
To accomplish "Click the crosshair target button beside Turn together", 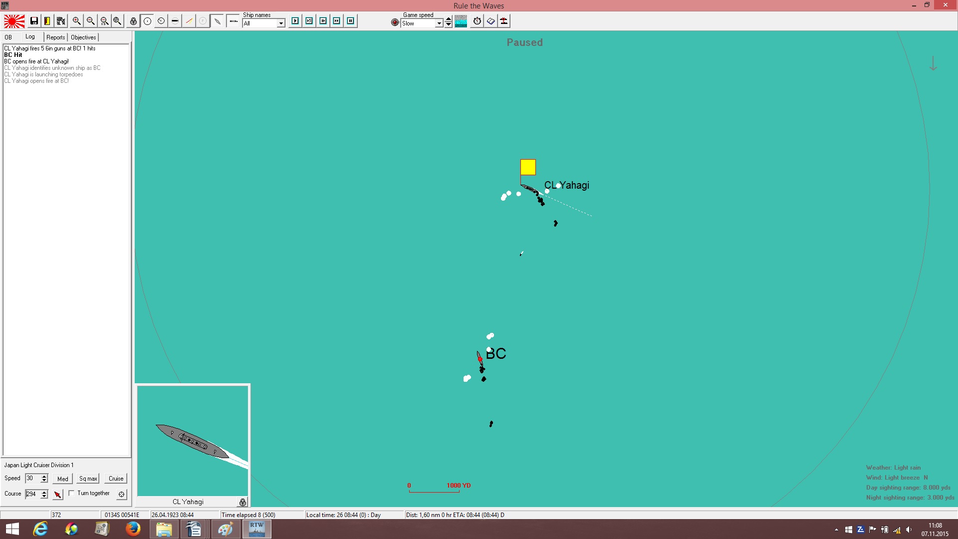I will [x=122, y=494].
